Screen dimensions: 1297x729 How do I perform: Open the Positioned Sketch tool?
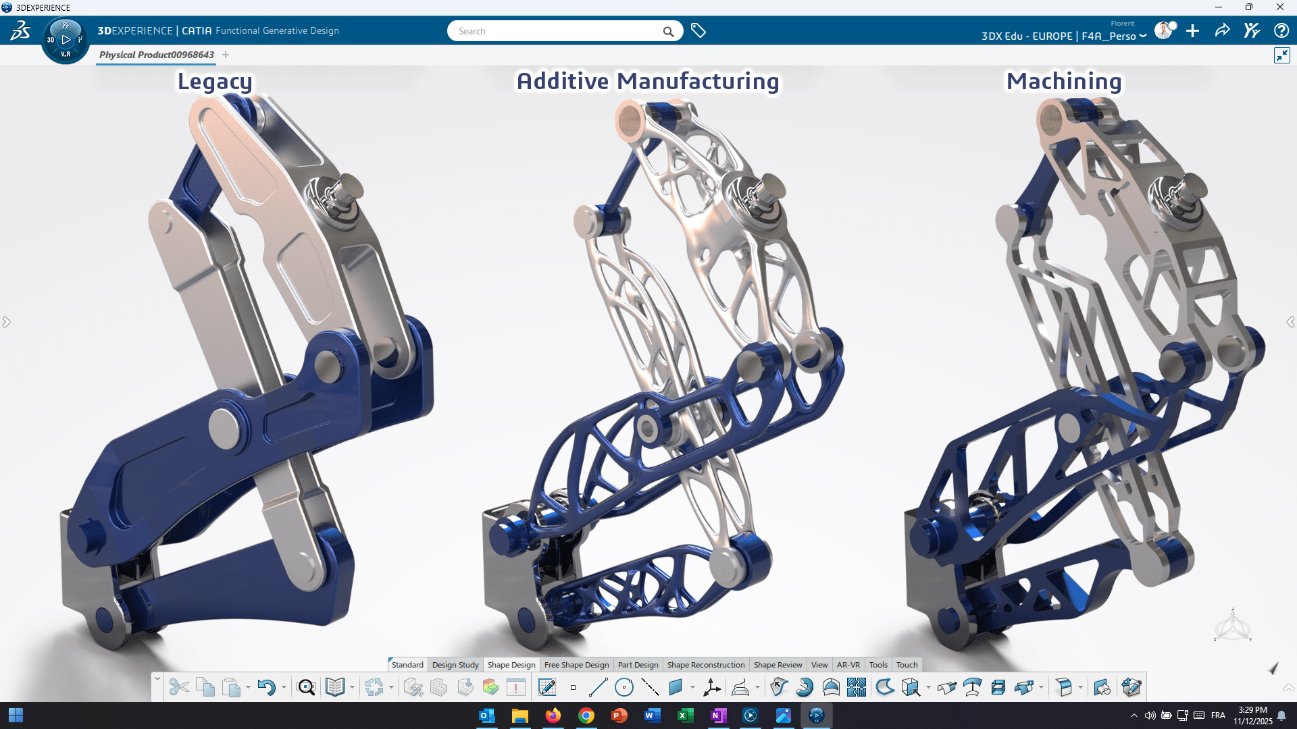click(x=547, y=687)
